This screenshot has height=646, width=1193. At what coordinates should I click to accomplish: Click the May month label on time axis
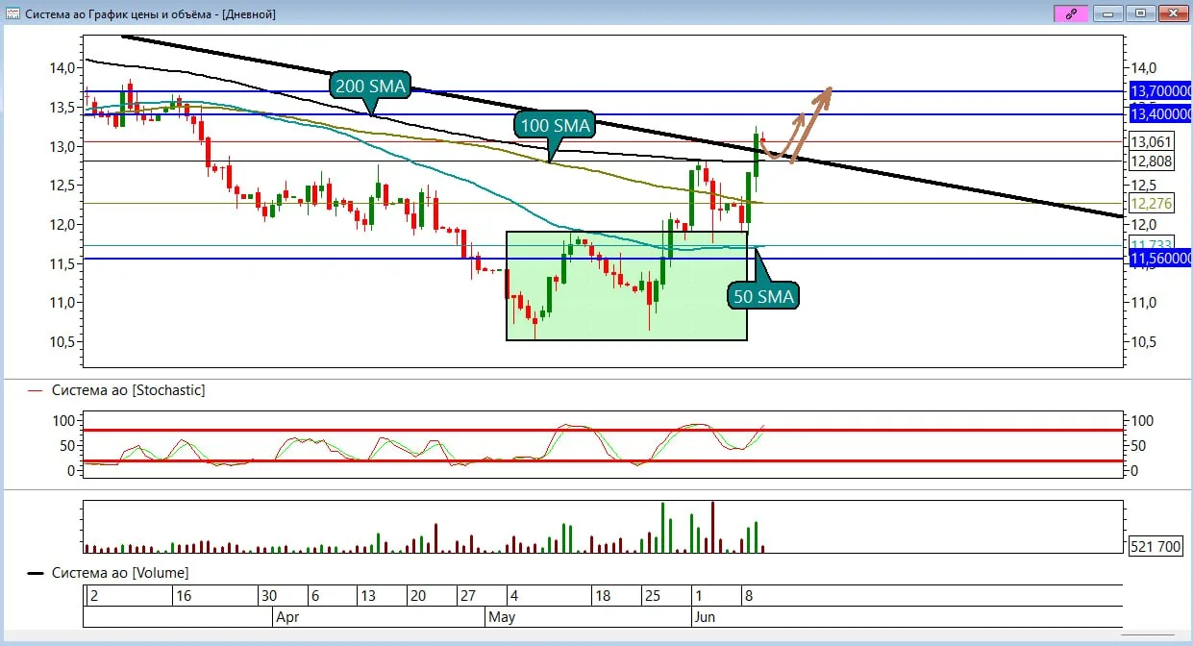[501, 615]
